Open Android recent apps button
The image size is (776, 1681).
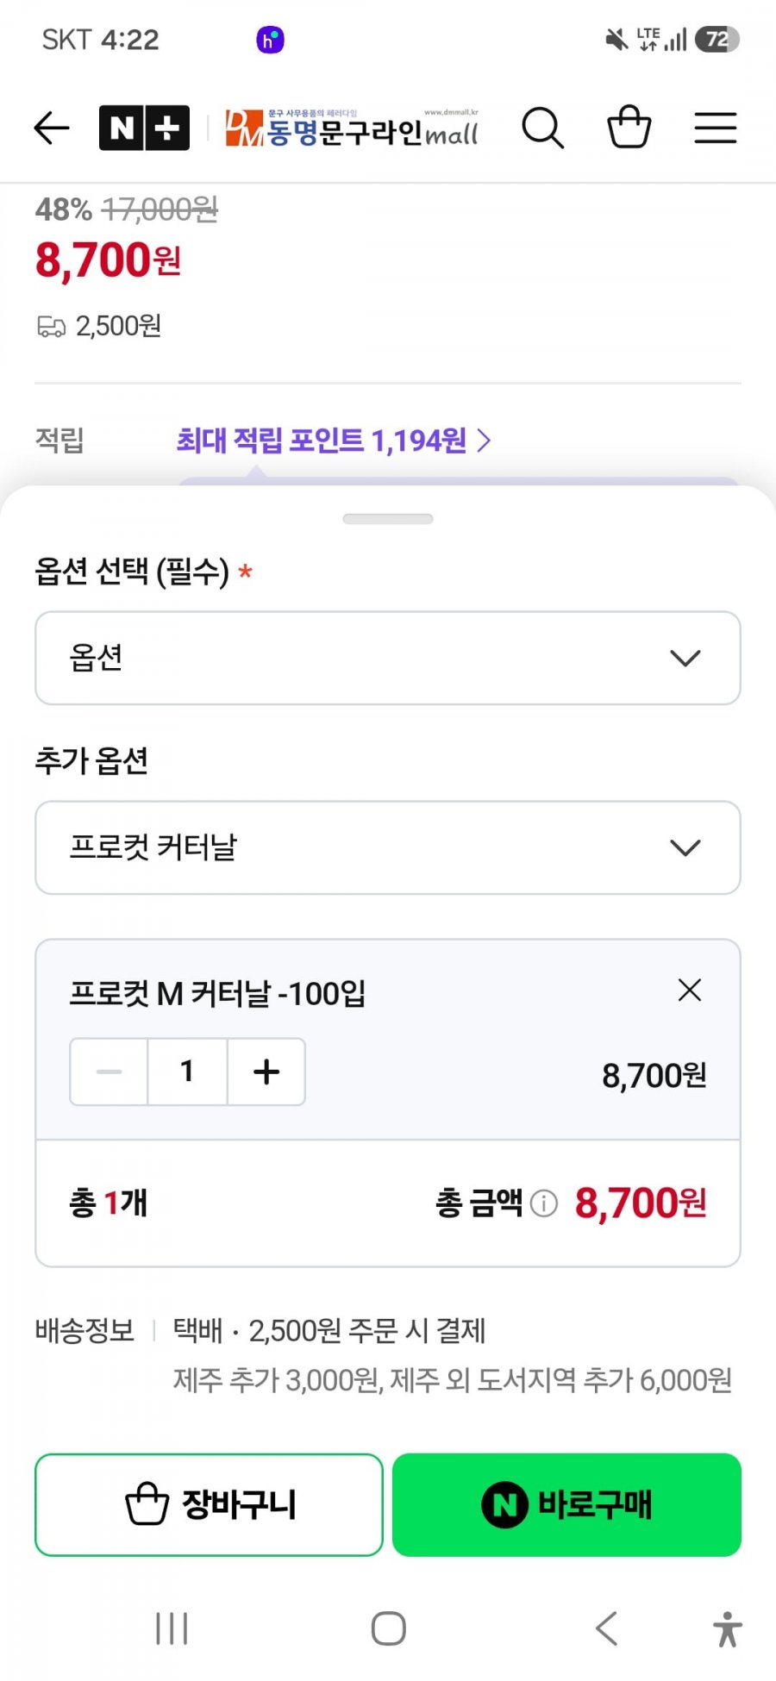click(x=172, y=1628)
